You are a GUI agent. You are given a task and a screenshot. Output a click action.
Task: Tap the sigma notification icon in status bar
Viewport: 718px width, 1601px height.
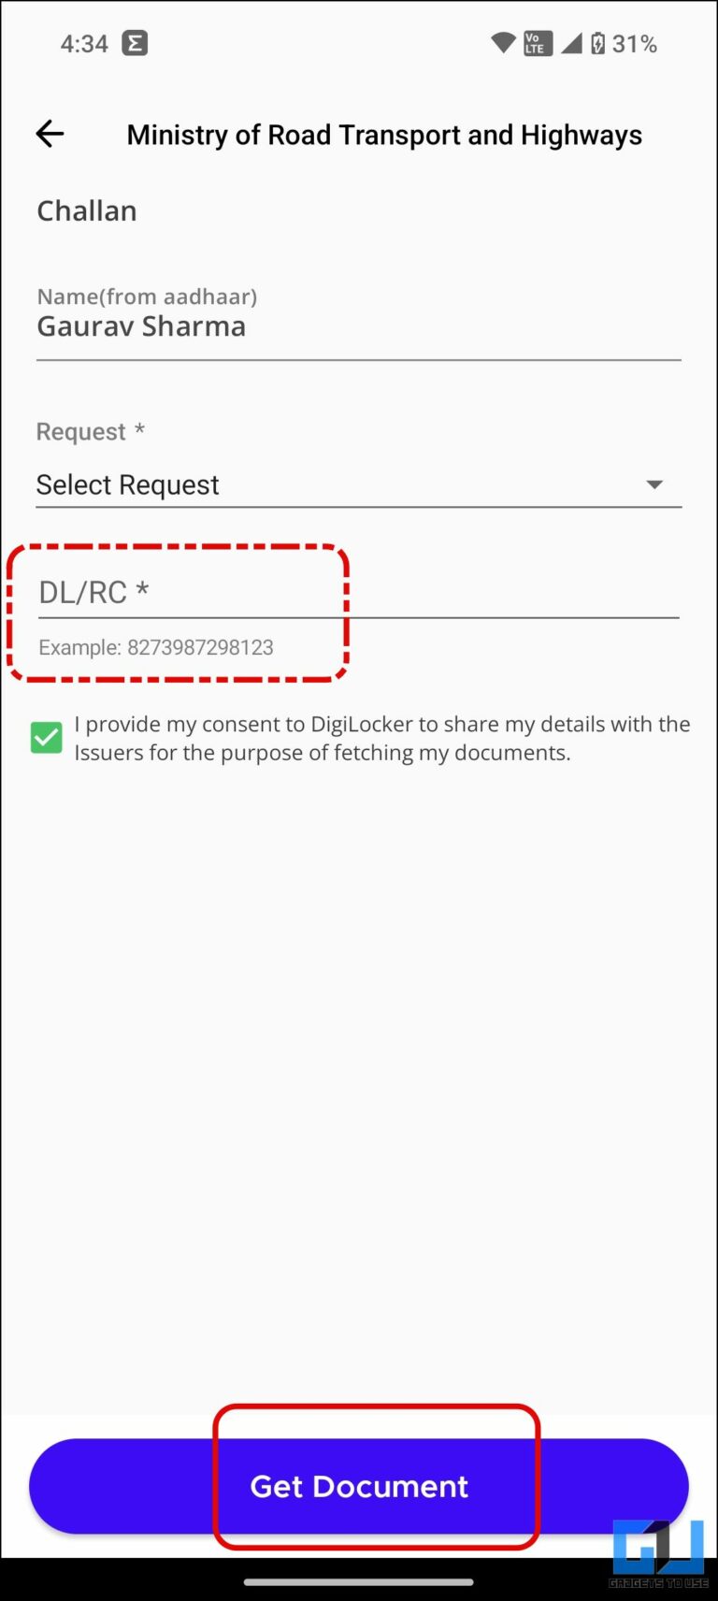click(x=135, y=43)
